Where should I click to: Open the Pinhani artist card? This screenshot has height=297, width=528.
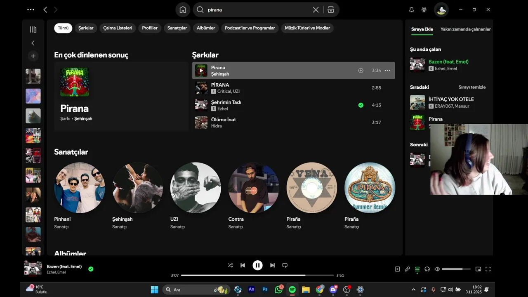click(79, 196)
